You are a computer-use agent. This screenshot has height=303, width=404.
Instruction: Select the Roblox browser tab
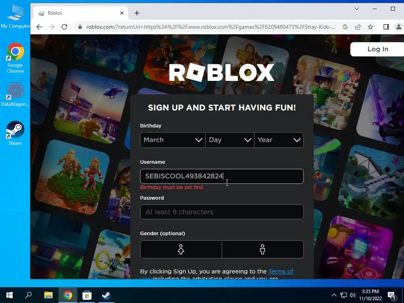(80, 13)
